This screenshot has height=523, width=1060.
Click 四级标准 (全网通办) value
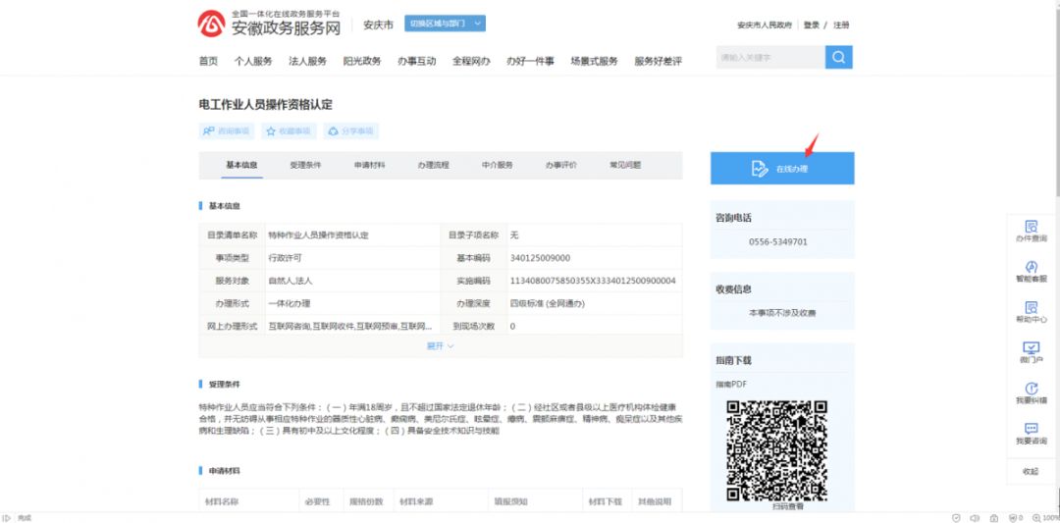[547, 303]
